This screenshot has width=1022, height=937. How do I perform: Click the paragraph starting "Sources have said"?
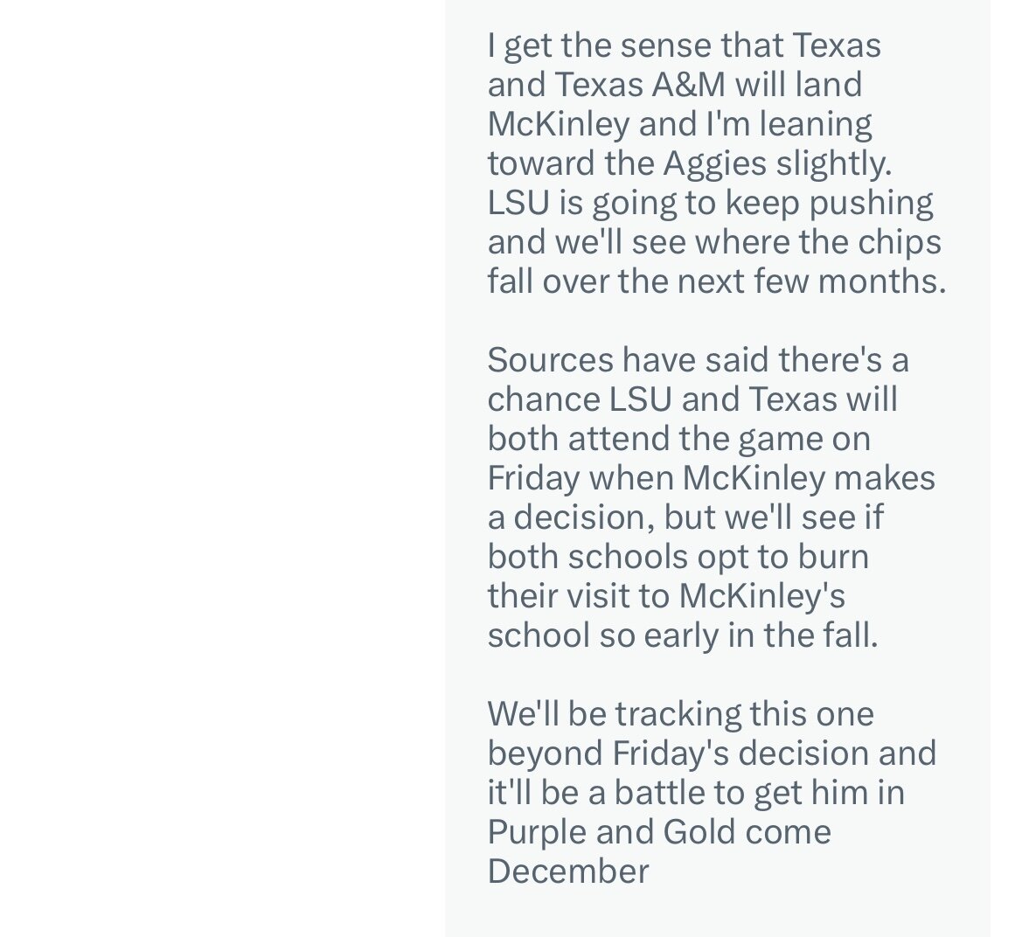pyautogui.click(x=711, y=497)
